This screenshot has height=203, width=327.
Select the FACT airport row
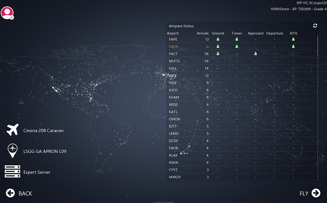pyautogui.click(x=242, y=54)
